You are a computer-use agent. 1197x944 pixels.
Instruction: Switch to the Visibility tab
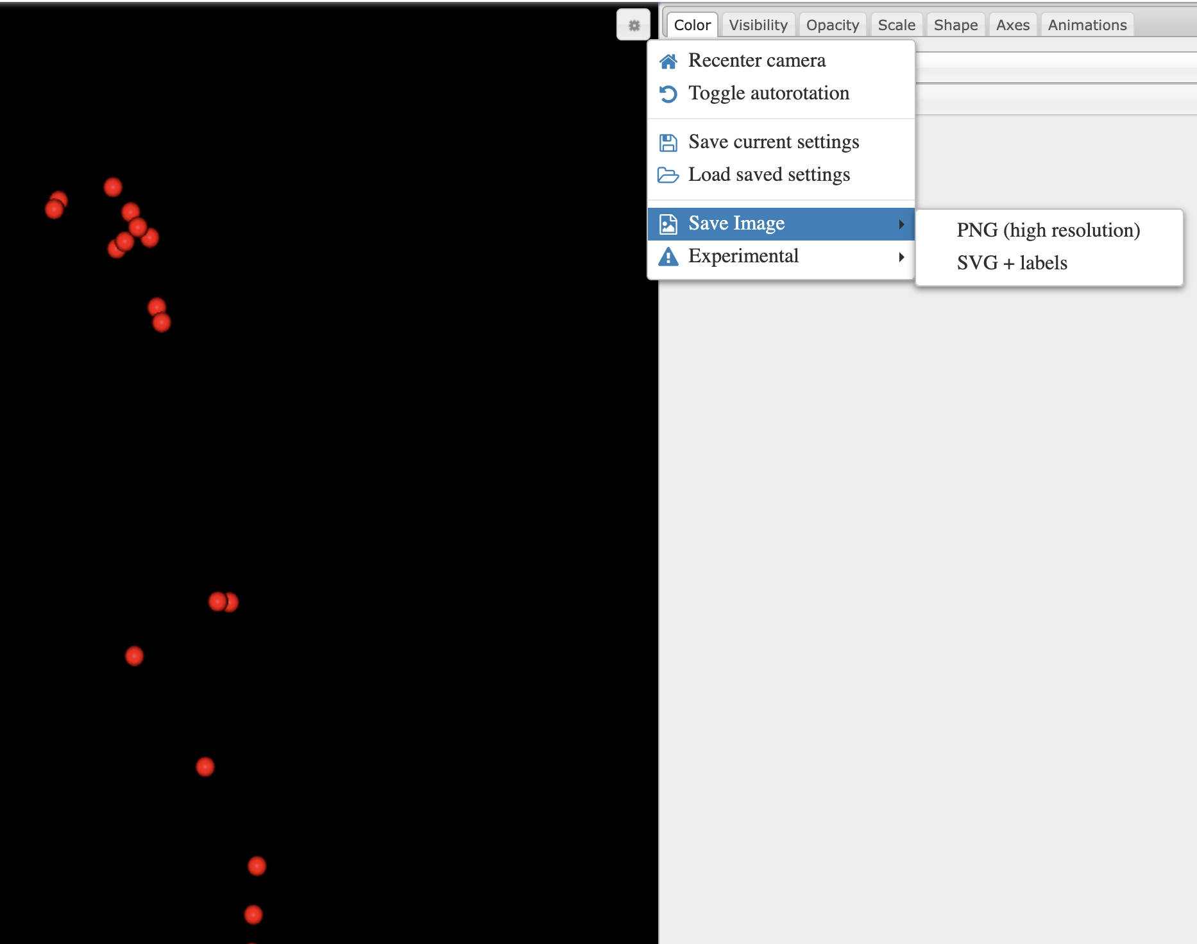point(758,25)
